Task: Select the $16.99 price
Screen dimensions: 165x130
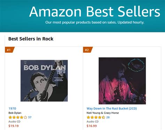Action: click(92, 126)
